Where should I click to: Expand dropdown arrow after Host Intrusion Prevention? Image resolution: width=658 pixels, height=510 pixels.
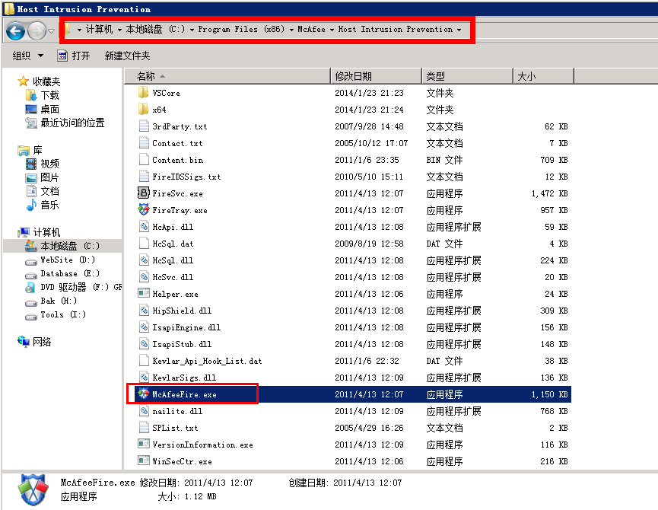click(459, 30)
